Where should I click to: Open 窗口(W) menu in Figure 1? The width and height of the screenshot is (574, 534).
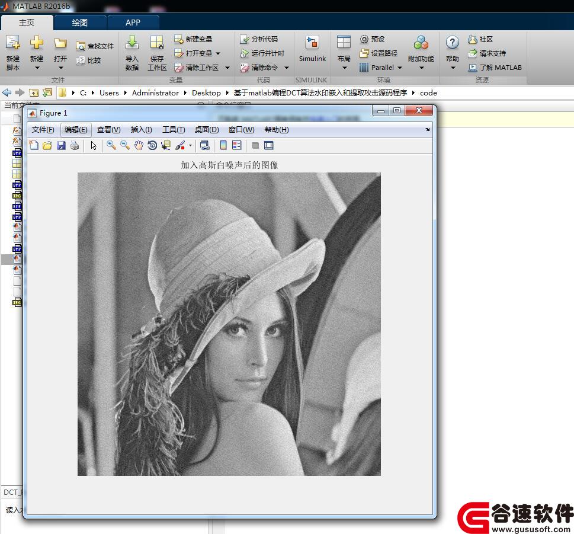pyautogui.click(x=241, y=130)
